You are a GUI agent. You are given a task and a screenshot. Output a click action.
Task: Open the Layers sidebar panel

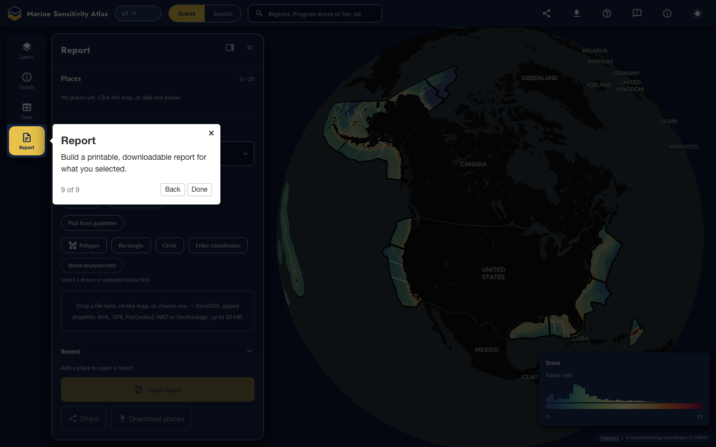click(x=27, y=50)
